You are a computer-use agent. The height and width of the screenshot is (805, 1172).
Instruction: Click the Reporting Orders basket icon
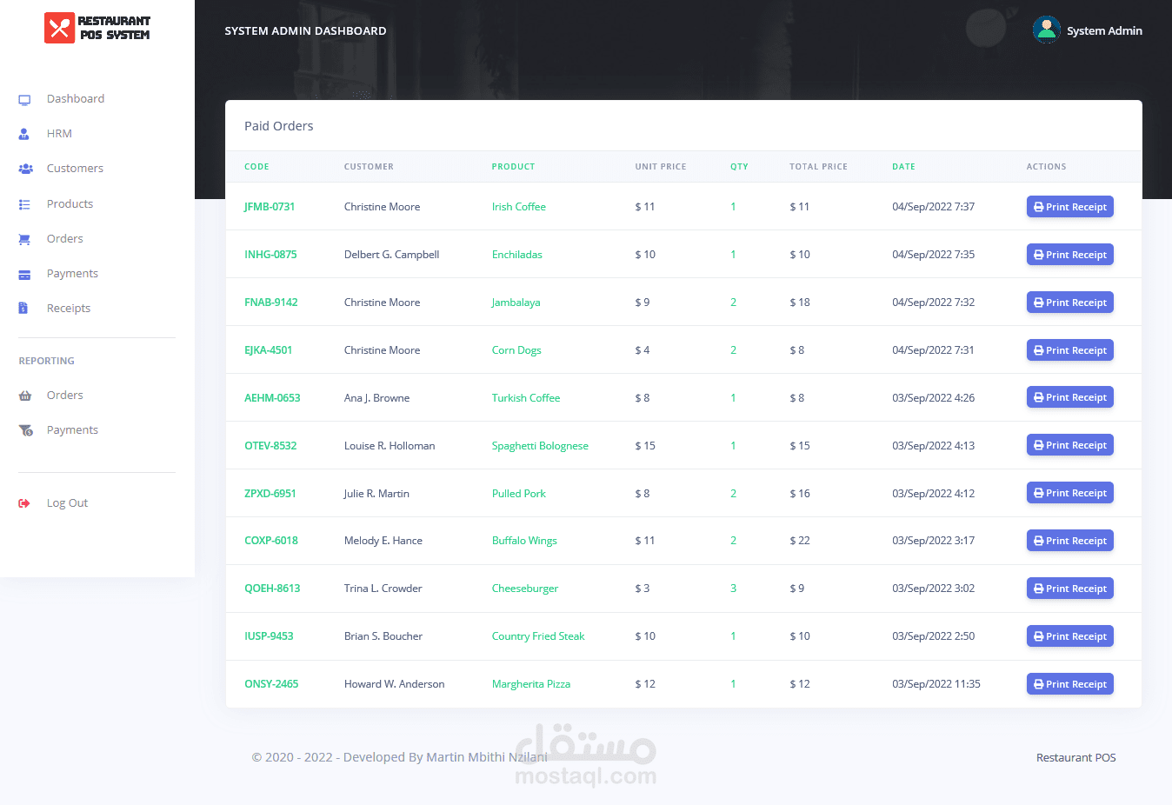(x=25, y=396)
